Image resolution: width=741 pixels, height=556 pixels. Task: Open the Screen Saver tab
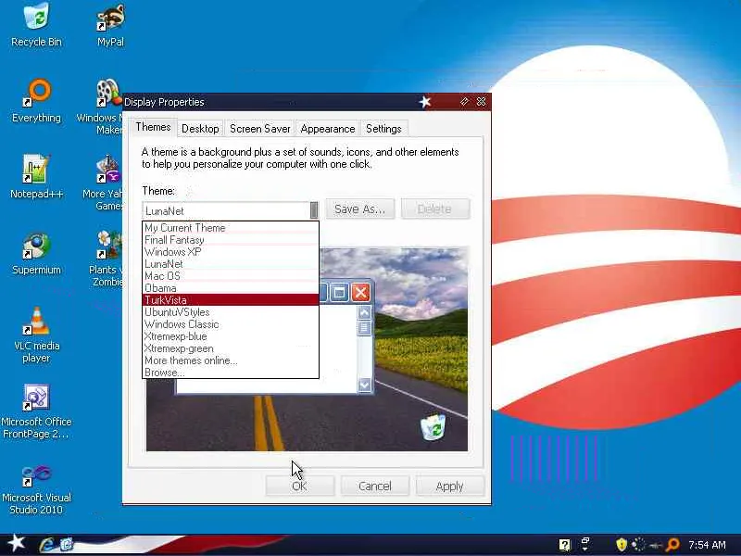click(260, 129)
